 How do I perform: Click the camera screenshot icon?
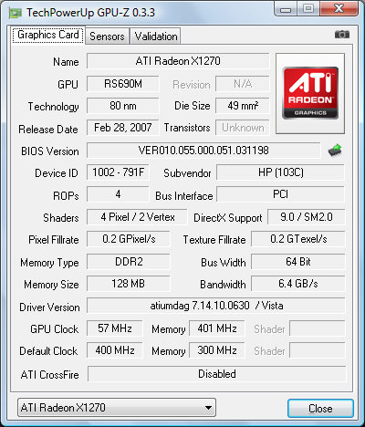(342, 35)
